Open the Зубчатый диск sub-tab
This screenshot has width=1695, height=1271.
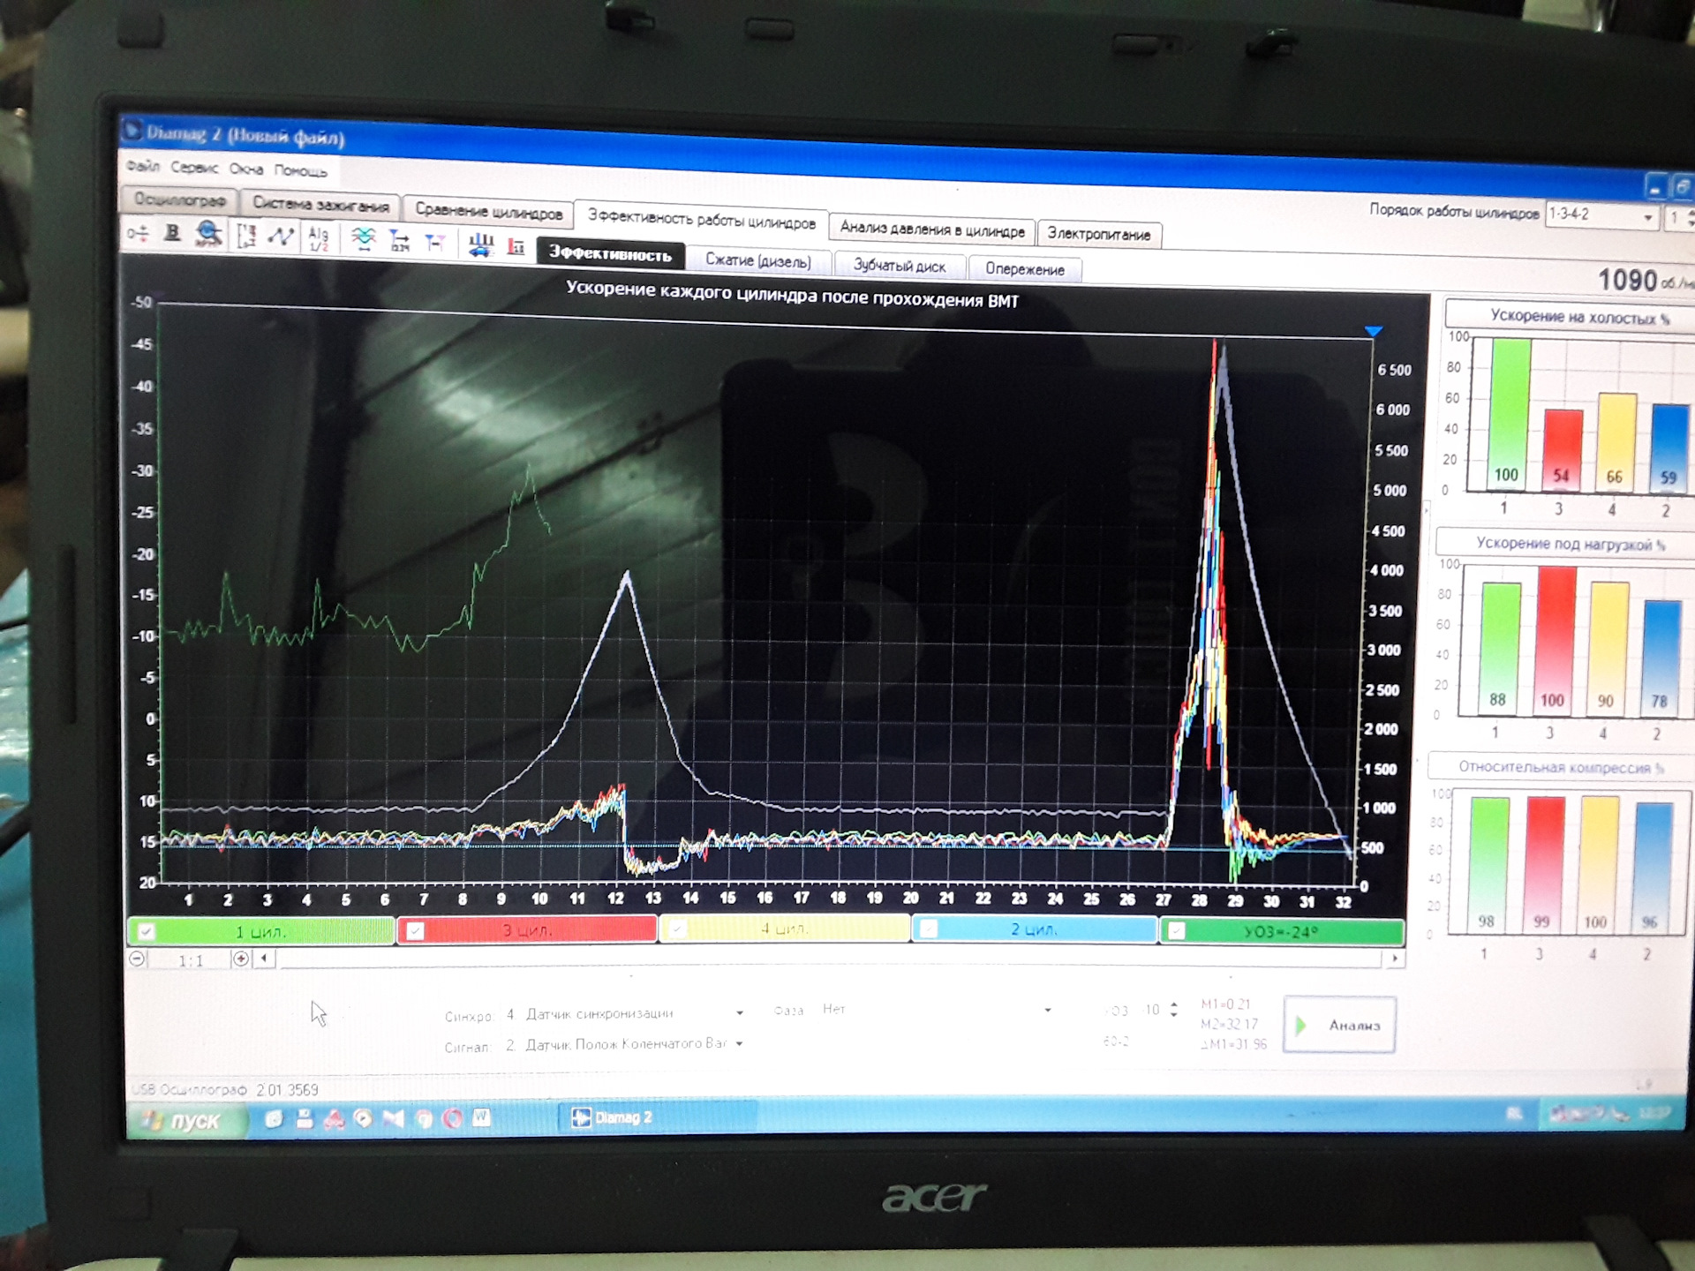pyautogui.click(x=899, y=266)
